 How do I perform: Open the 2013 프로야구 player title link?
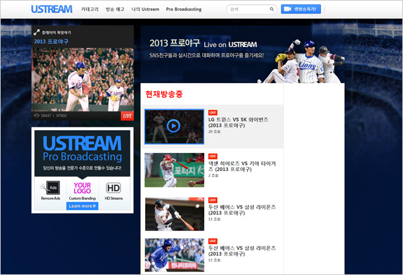tap(51, 42)
